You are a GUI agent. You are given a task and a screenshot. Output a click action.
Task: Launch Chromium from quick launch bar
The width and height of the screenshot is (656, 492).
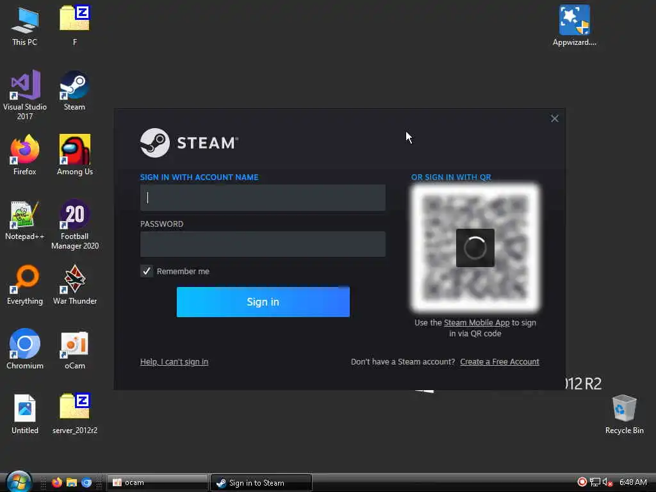pyautogui.click(x=86, y=482)
